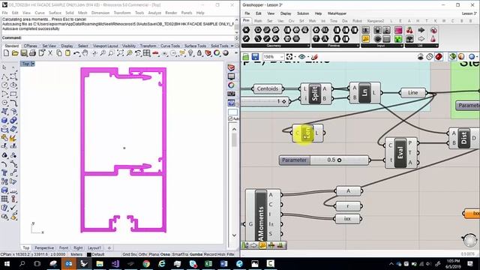480x270 pixels.
Task: Click the Save disk icon in Rhino toolbar
Action: click(23, 53)
